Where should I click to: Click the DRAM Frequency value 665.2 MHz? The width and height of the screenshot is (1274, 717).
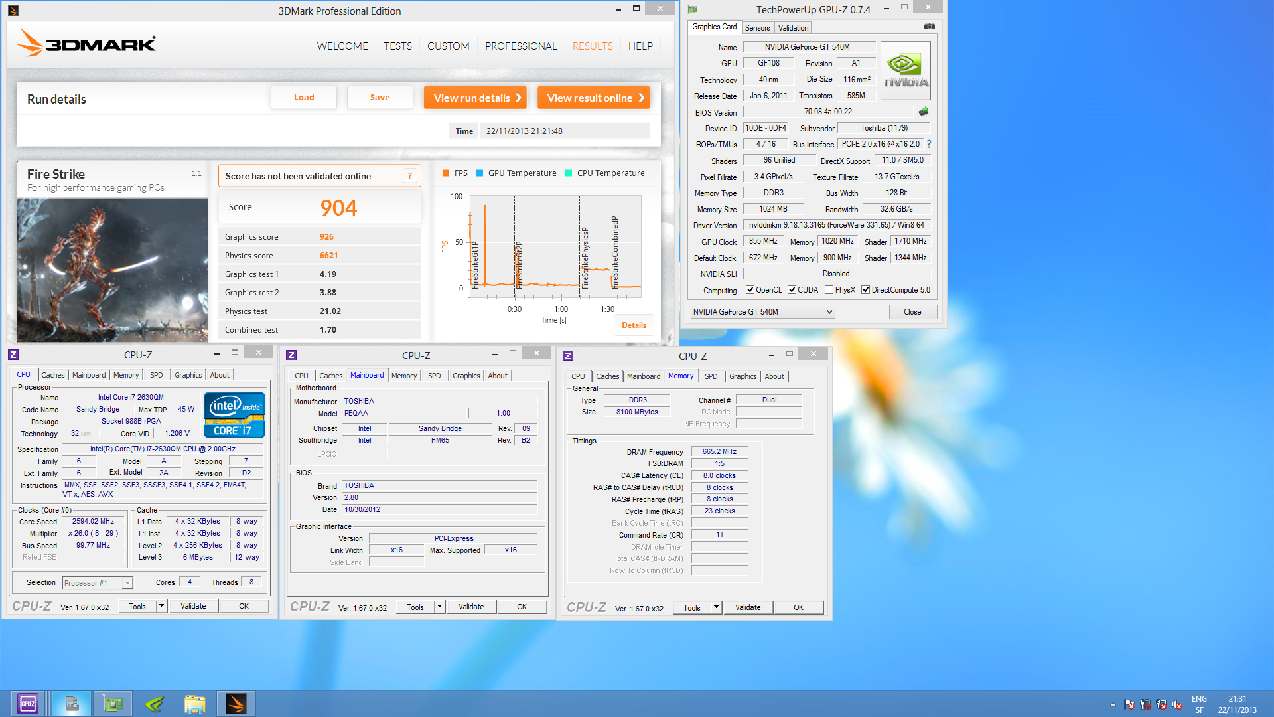tap(719, 451)
